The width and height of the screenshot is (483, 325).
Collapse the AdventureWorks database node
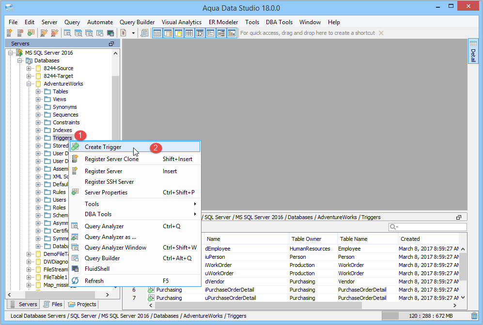pos(29,84)
